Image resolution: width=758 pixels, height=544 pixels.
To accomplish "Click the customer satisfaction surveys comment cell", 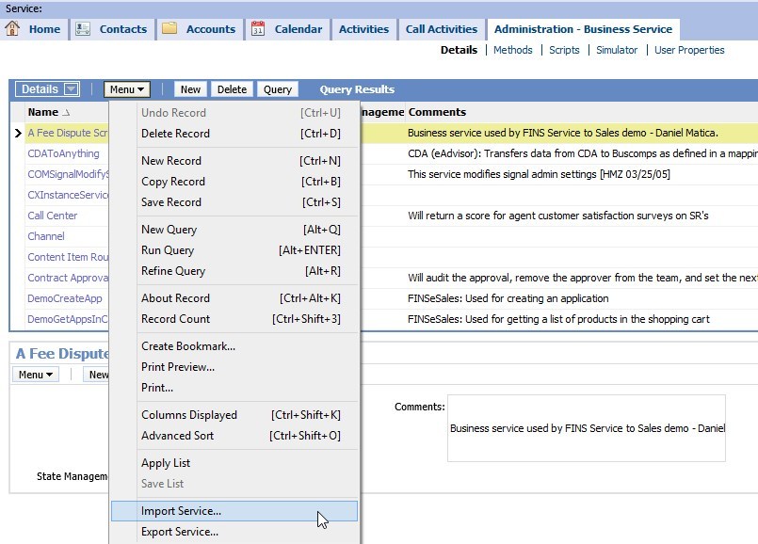I will pos(557,216).
